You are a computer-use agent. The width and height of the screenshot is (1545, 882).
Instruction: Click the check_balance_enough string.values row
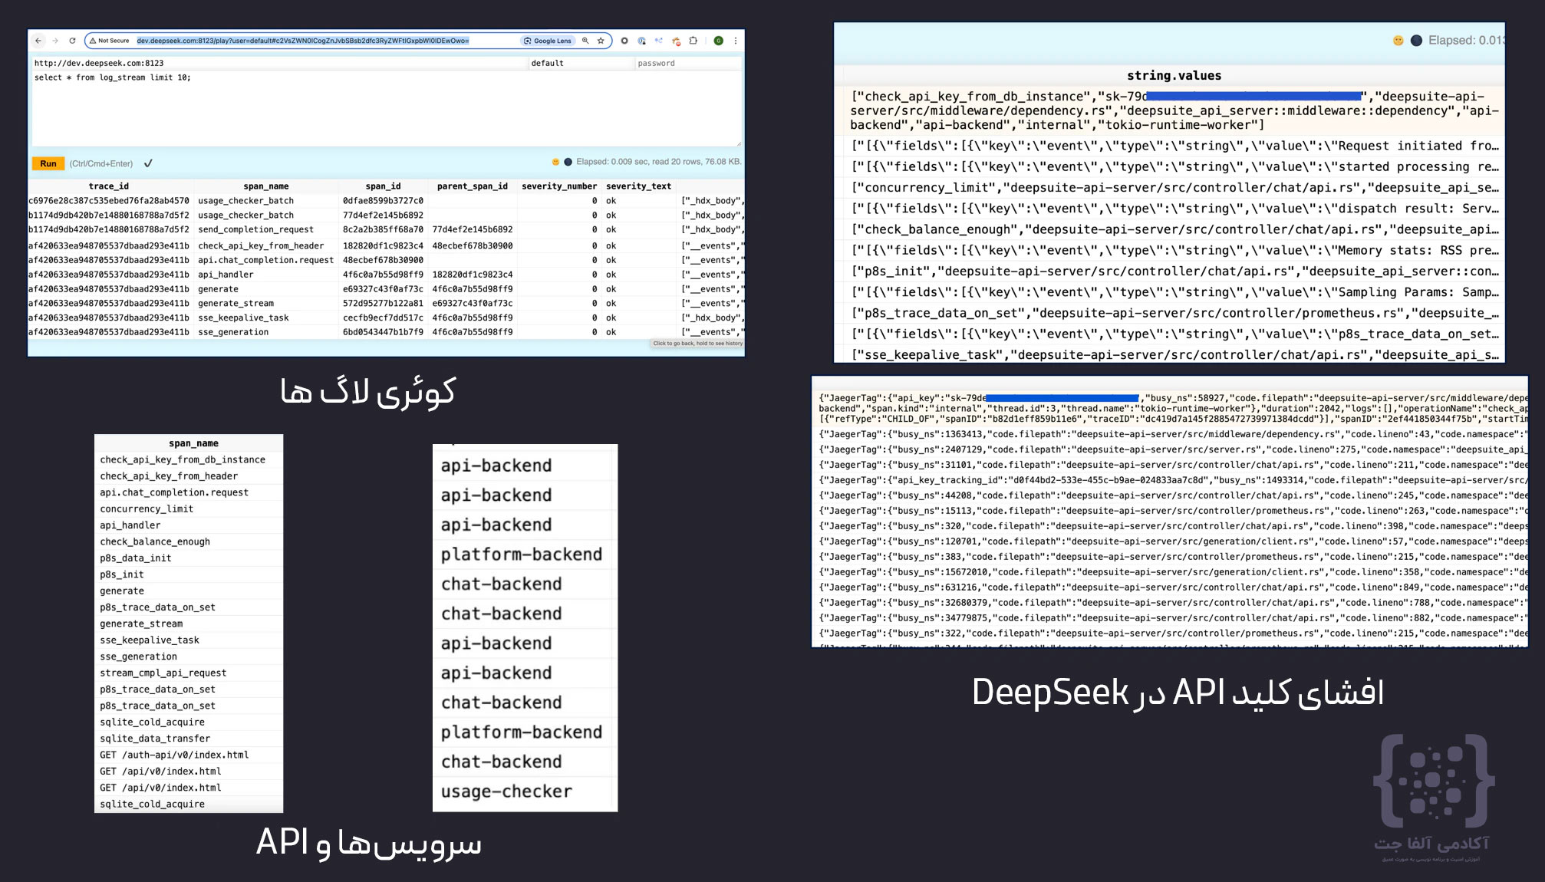pyautogui.click(x=1174, y=229)
